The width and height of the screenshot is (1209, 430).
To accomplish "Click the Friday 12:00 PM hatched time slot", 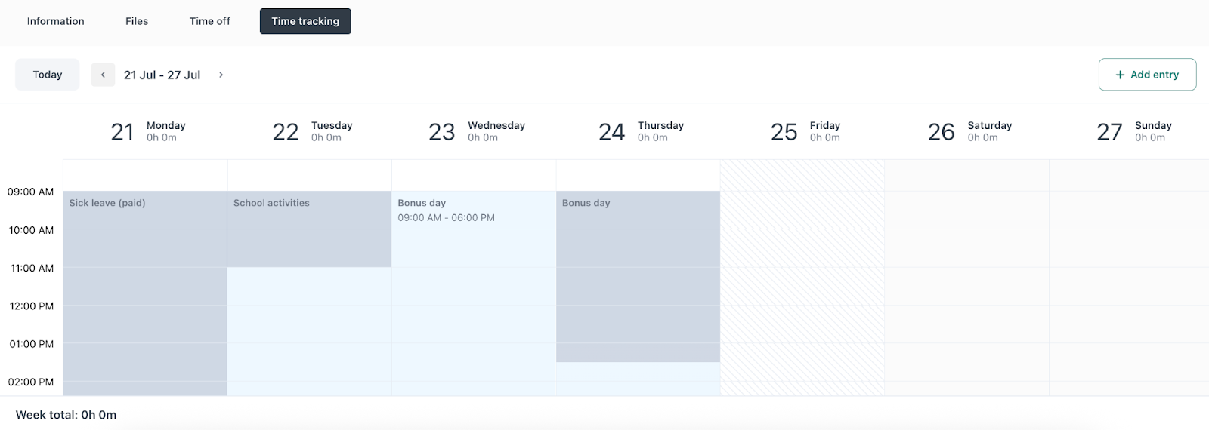I will 802,324.
